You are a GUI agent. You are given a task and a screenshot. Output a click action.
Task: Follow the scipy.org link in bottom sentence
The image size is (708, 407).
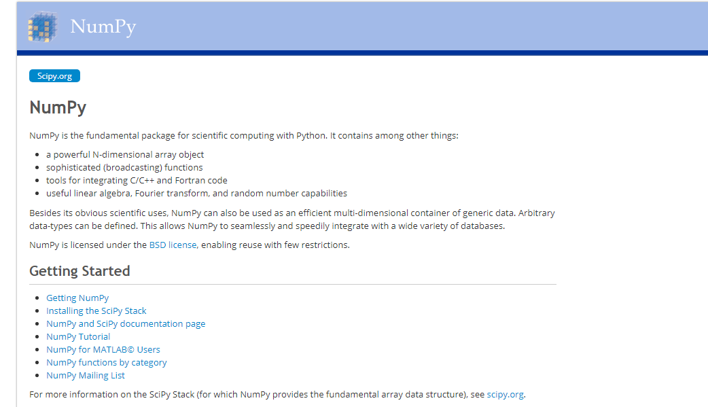click(505, 394)
